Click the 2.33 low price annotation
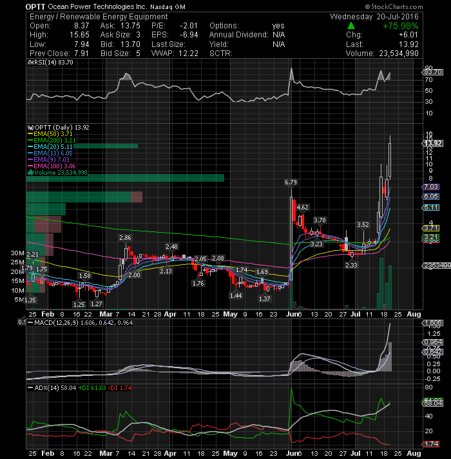This screenshot has height=459, width=451. click(x=351, y=266)
